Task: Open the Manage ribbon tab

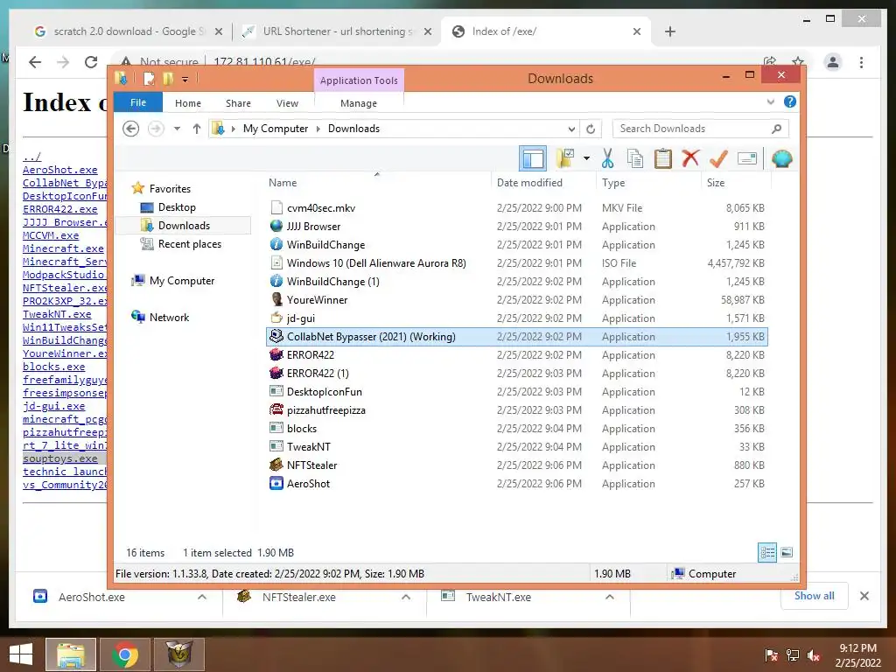Action: (358, 103)
